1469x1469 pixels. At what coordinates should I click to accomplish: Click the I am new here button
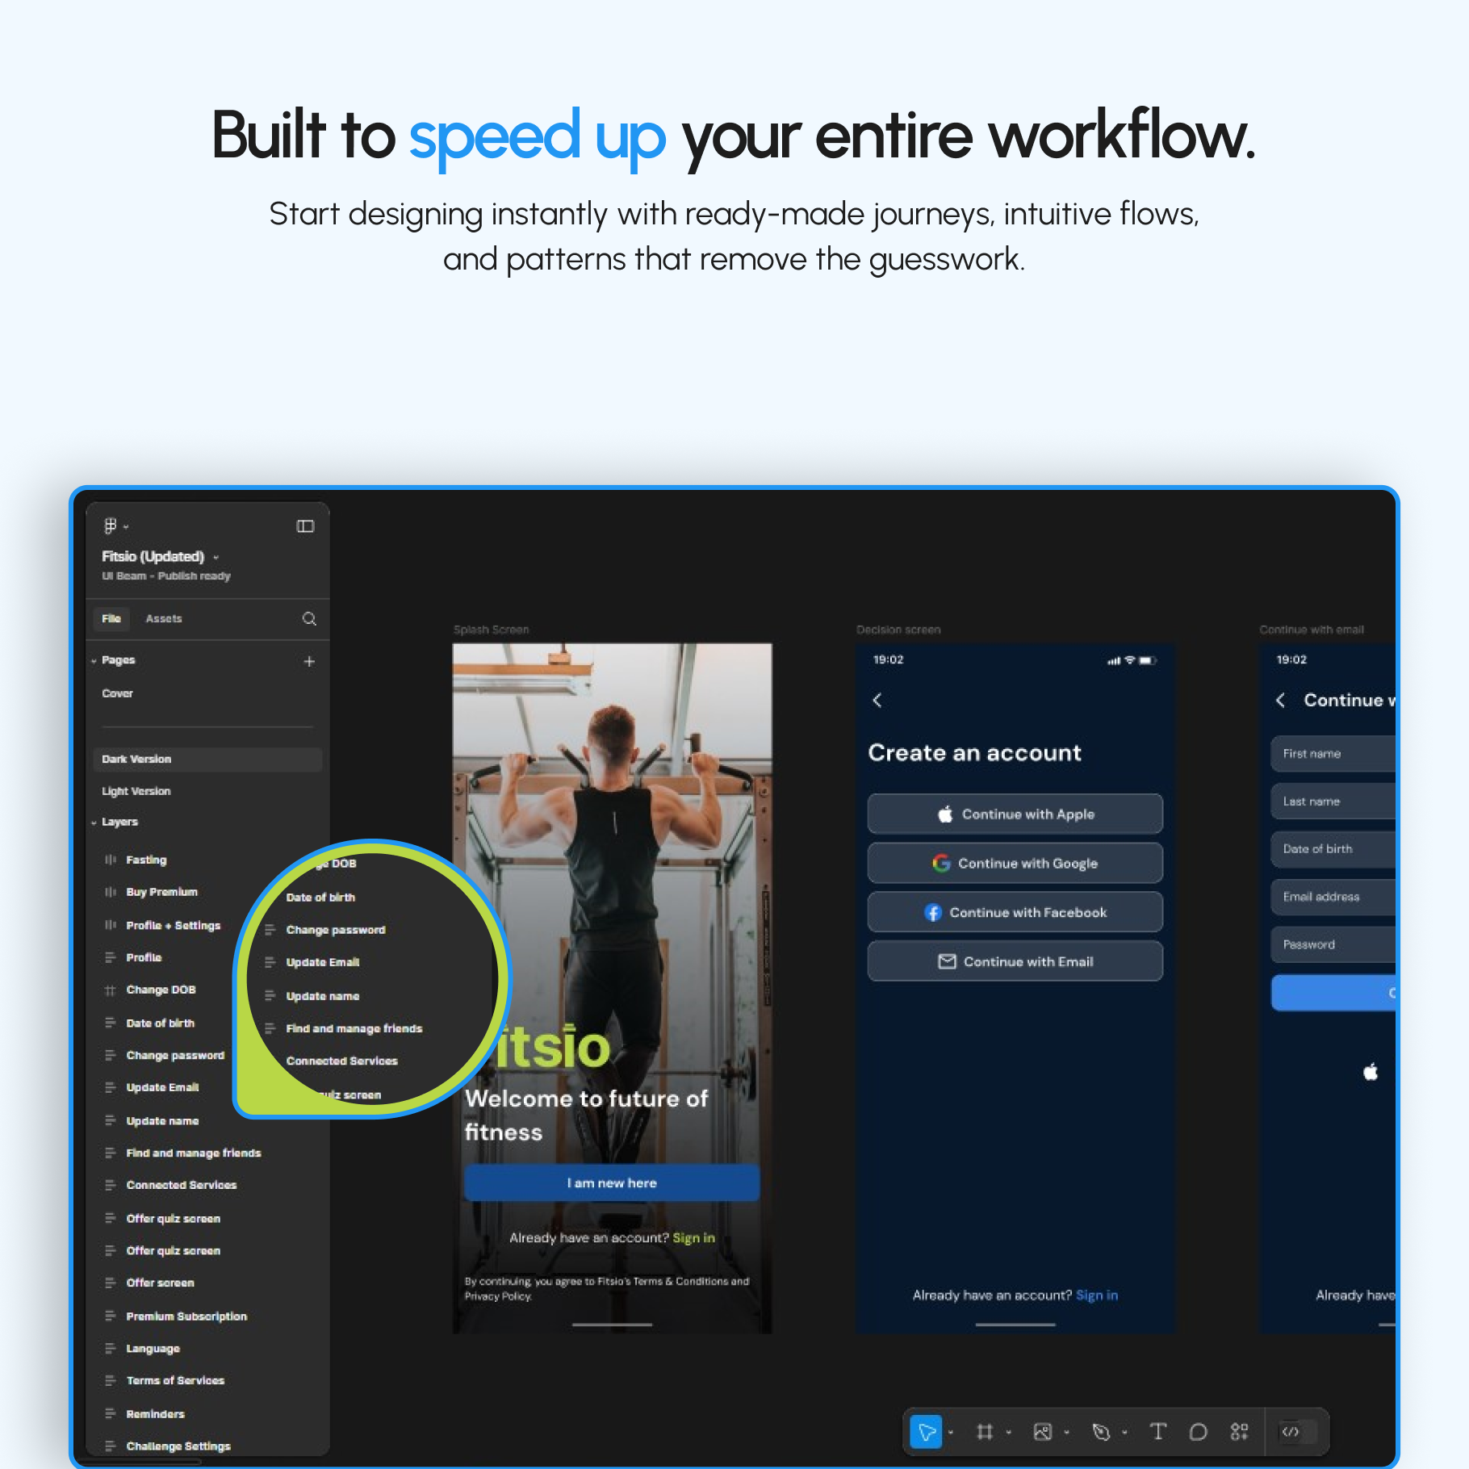(612, 1183)
